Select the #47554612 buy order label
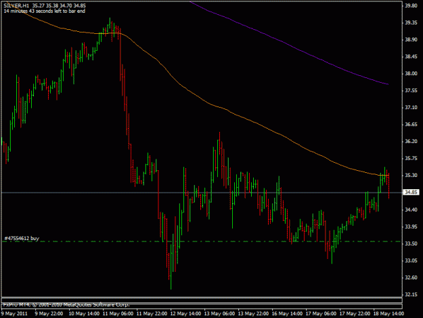Viewport: 423px width, 318px height. coord(22,238)
